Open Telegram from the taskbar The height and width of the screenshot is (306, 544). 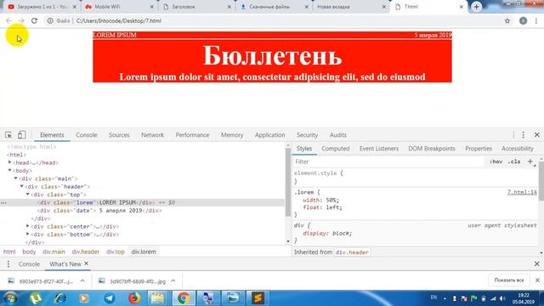(x=110, y=298)
